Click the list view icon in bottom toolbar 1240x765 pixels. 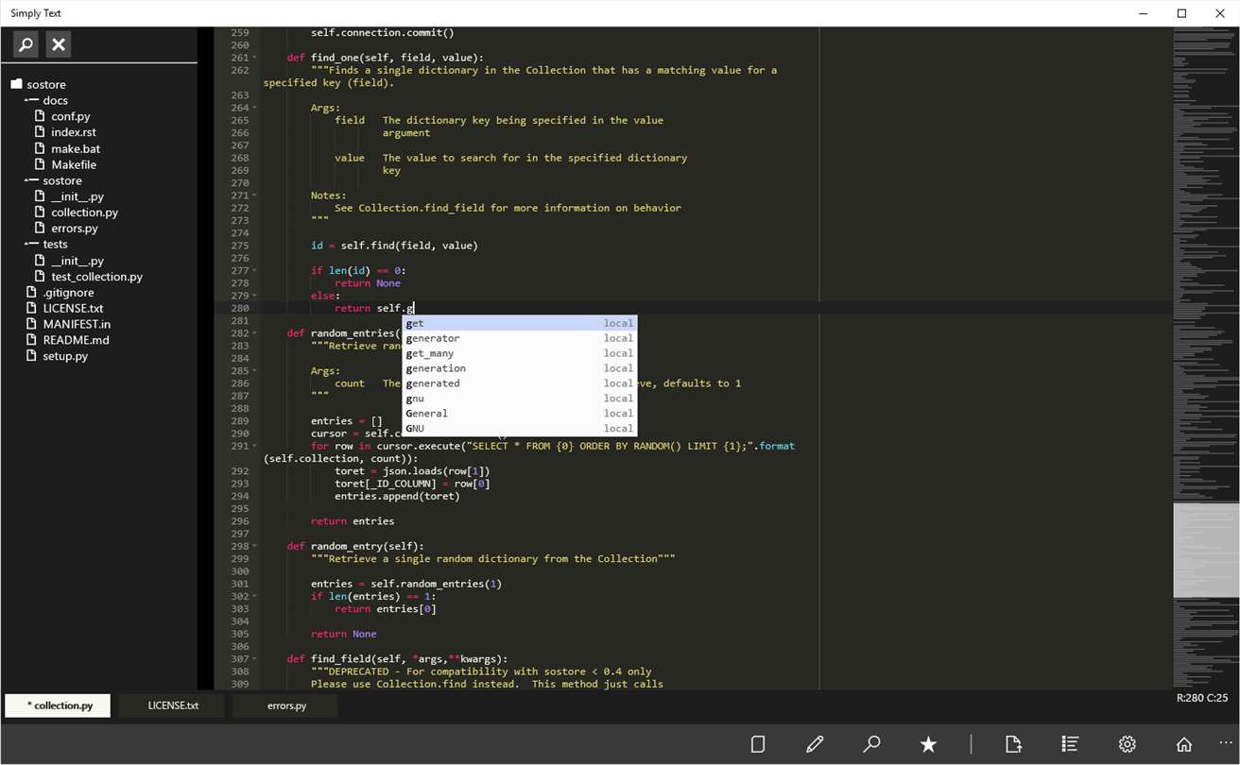click(1070, 744)
